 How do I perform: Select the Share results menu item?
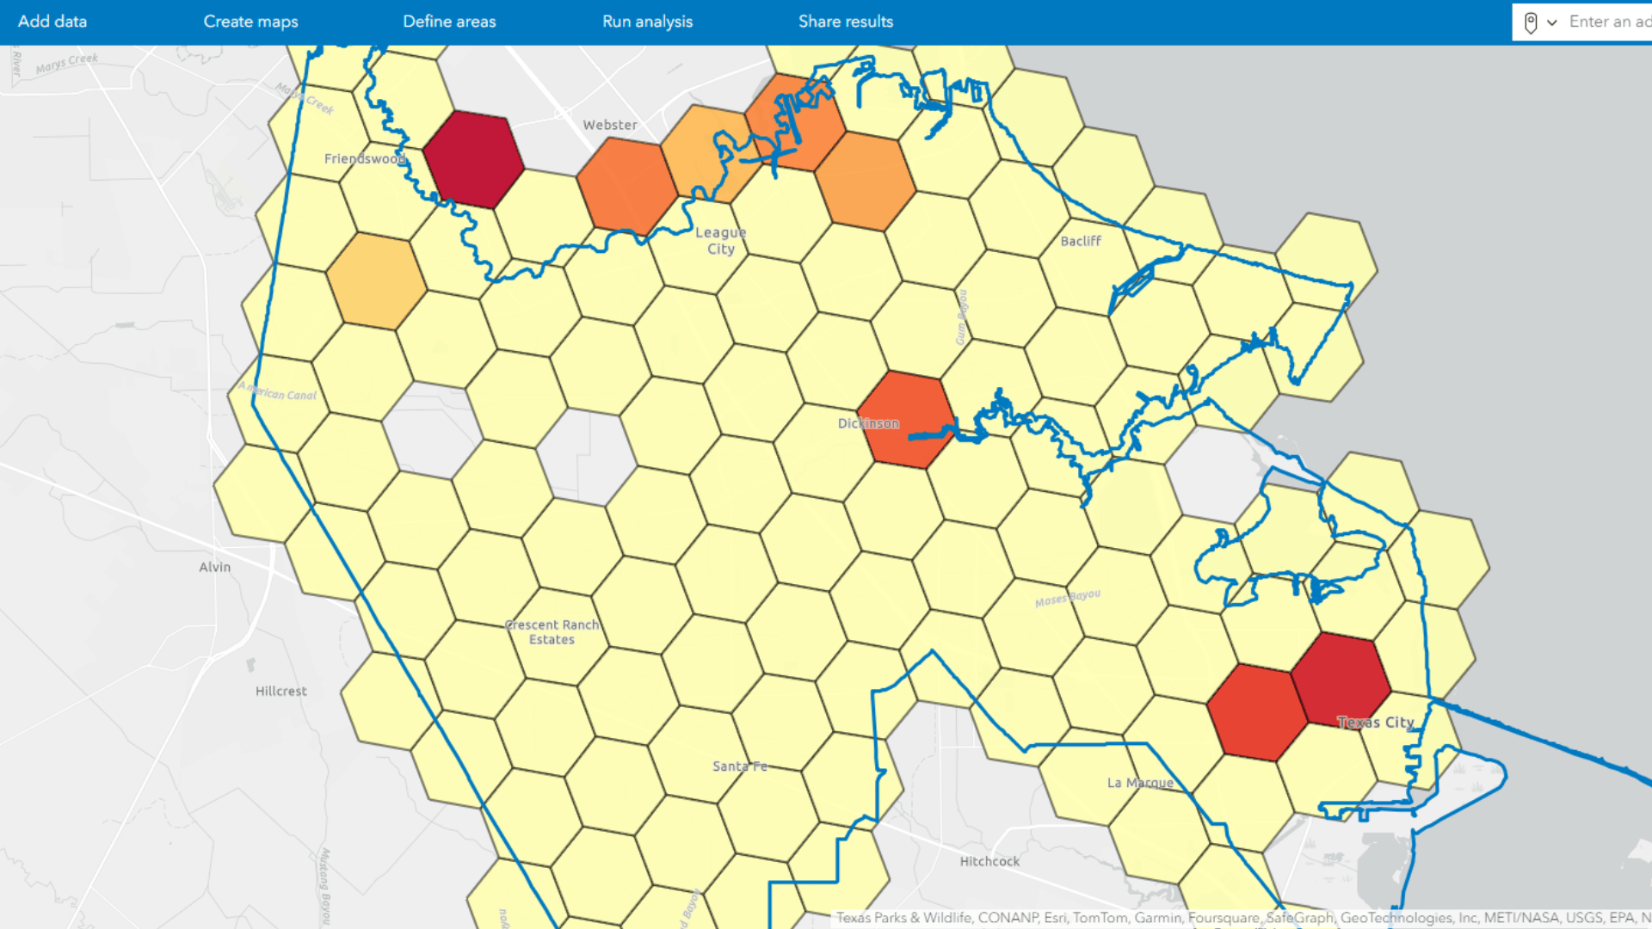click(x=846, y=22)
